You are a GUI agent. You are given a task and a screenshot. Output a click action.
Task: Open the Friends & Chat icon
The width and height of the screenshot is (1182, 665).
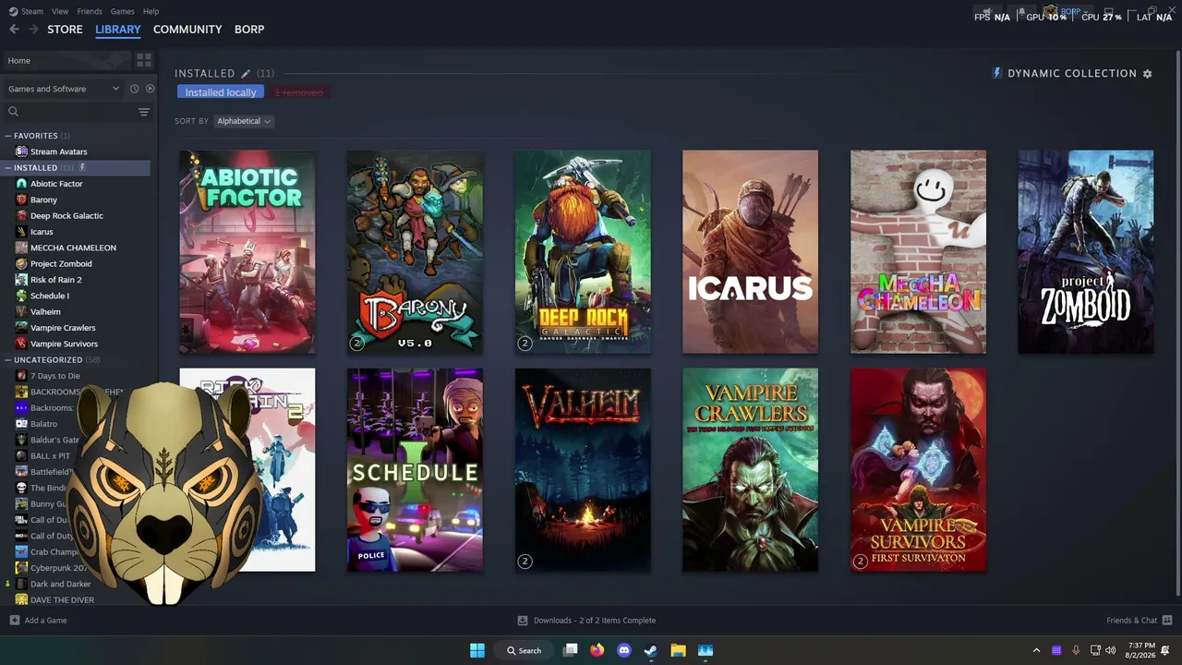pos(1167,621)
